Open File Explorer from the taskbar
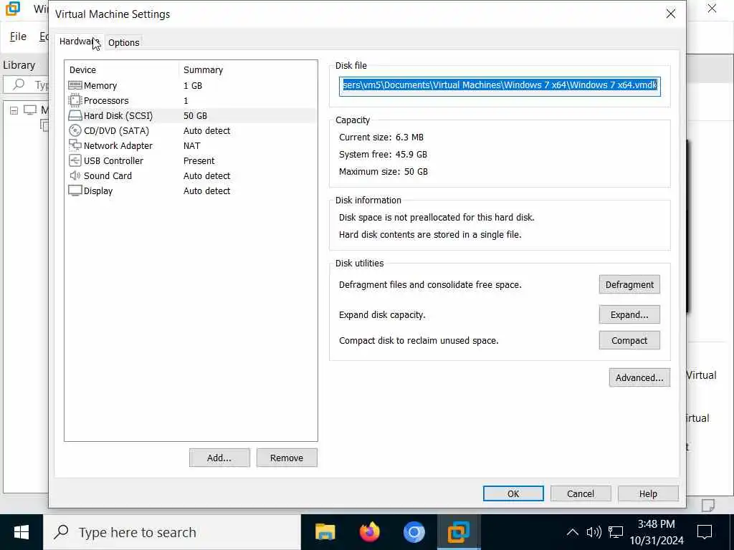Viewport: 734px width, 550px height. (x=325, y=532)
